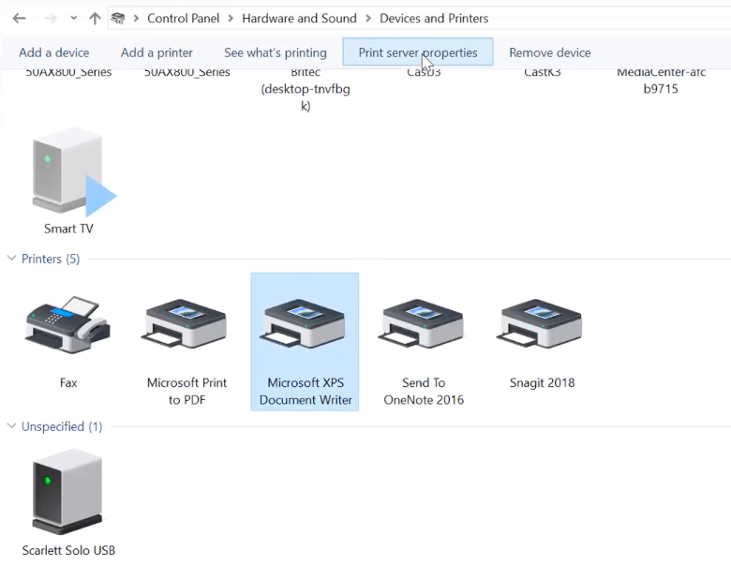This screenshot has height=565, width=731.
Task: Click Remove device
Action: (549, 52)
